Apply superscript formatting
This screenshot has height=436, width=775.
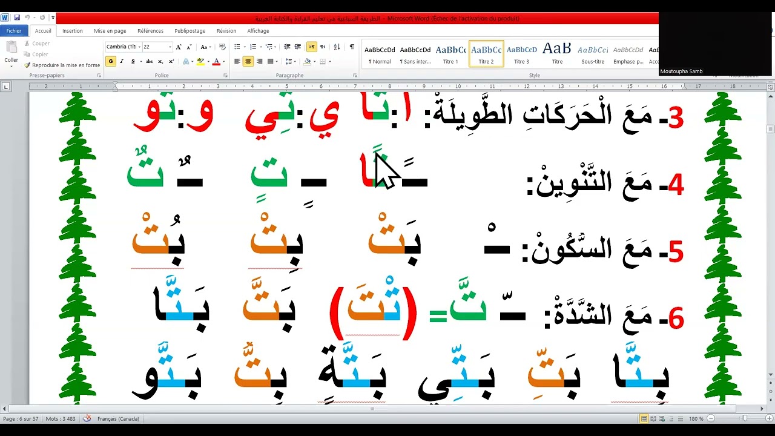point(171,61)
